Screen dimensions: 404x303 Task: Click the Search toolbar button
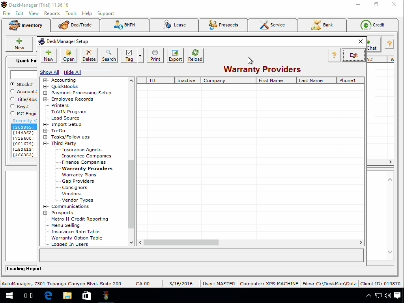click(109, 55)
